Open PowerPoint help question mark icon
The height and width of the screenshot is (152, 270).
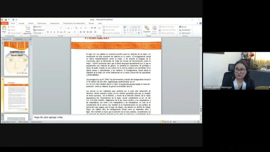pos(200,23)
